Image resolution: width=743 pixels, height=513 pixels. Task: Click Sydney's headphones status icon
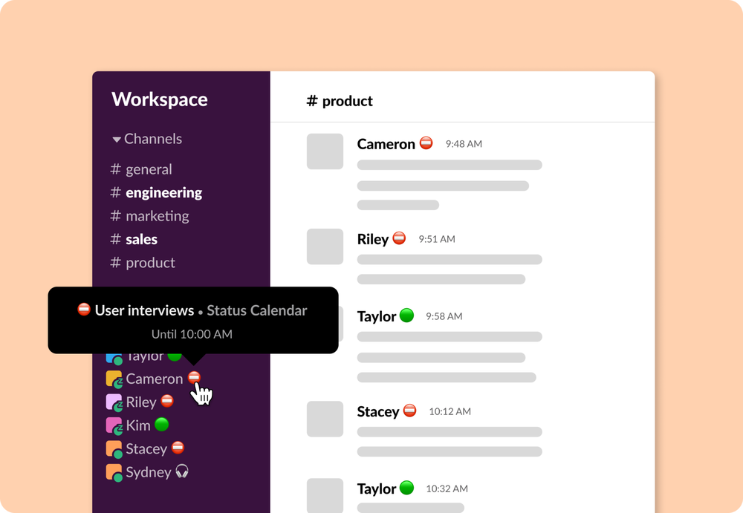click(181, 471)
